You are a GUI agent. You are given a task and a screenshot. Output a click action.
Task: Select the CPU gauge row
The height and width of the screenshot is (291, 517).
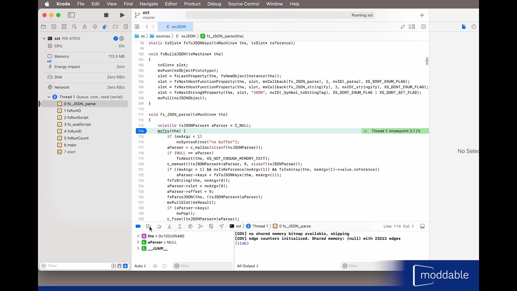point(84,46)
